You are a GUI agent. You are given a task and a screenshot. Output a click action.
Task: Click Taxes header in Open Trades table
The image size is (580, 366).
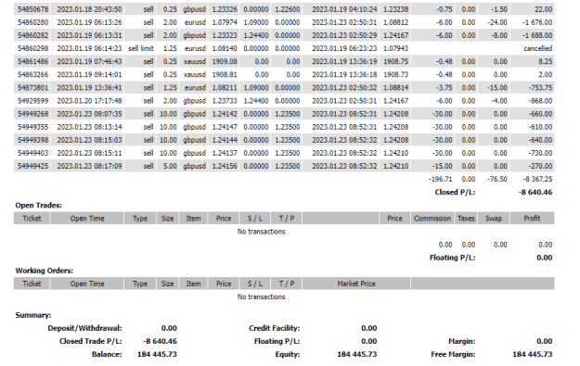tap(466, 219)
